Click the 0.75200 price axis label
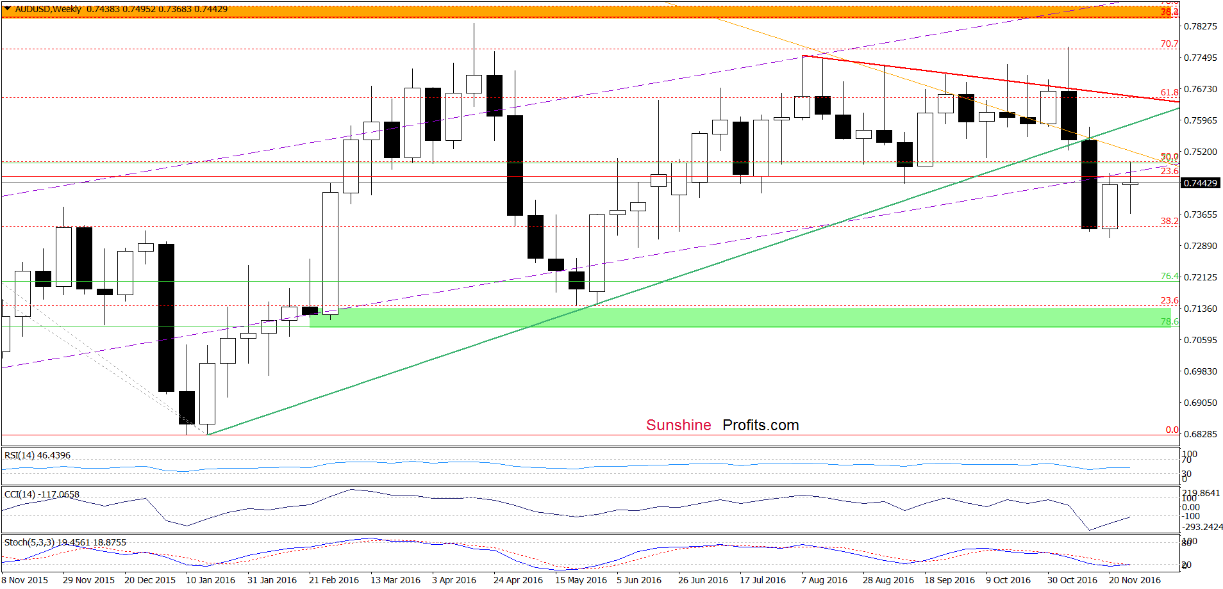 coord(1201,152)
